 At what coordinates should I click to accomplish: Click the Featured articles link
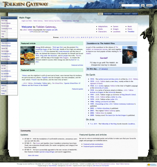pos(77,65)
